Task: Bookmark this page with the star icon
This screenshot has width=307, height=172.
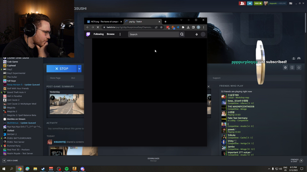Action: coord(161,27)
